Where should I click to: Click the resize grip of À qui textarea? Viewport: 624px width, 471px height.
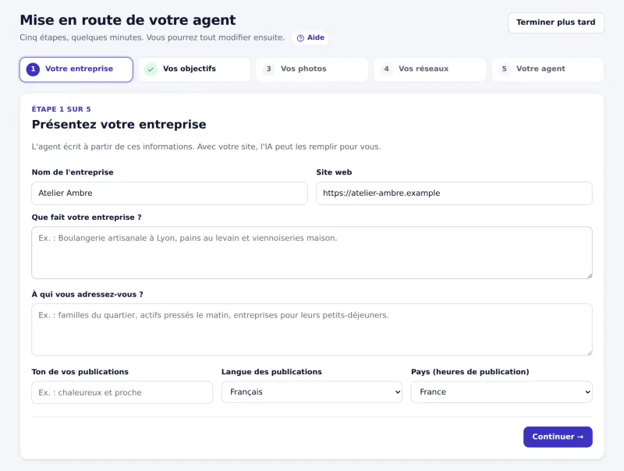(590, 352)
